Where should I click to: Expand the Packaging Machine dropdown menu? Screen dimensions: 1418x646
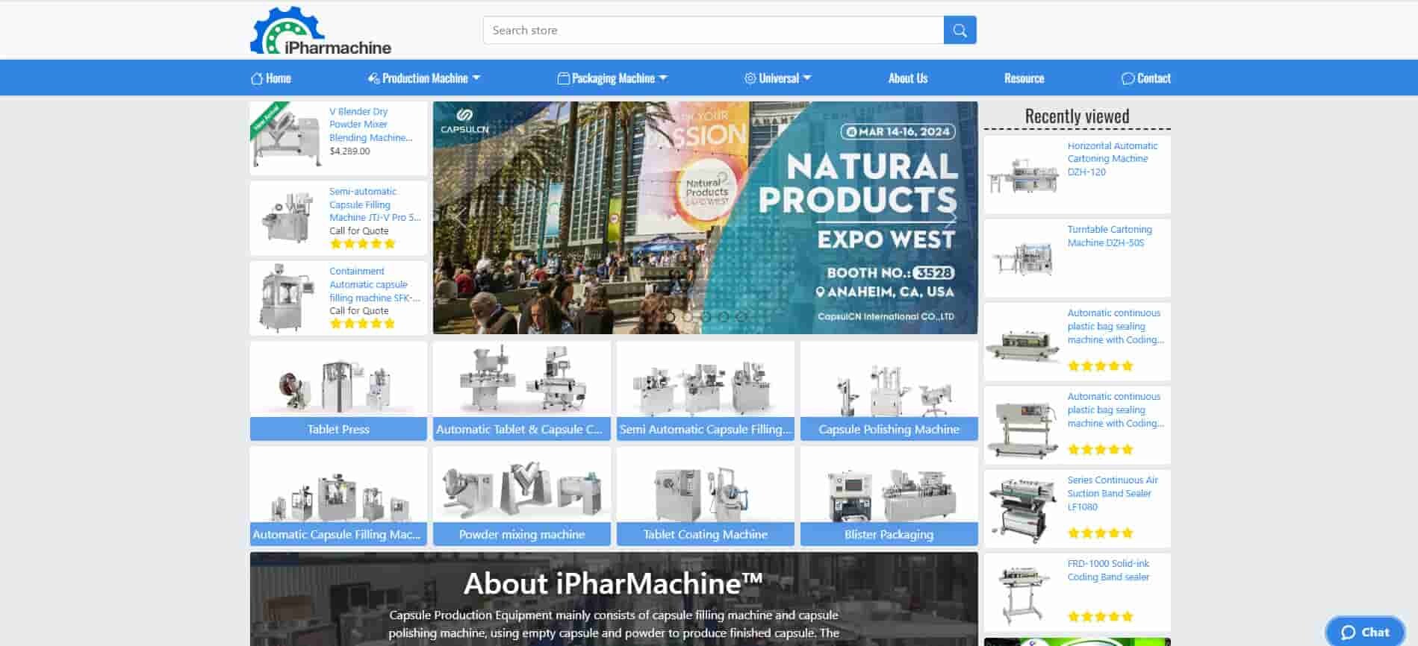coord(613,78)
